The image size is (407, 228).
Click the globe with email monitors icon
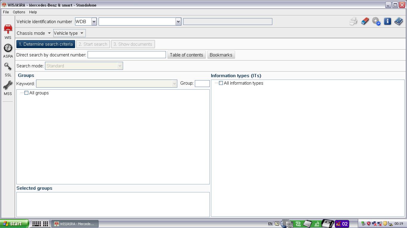[287, 224]
